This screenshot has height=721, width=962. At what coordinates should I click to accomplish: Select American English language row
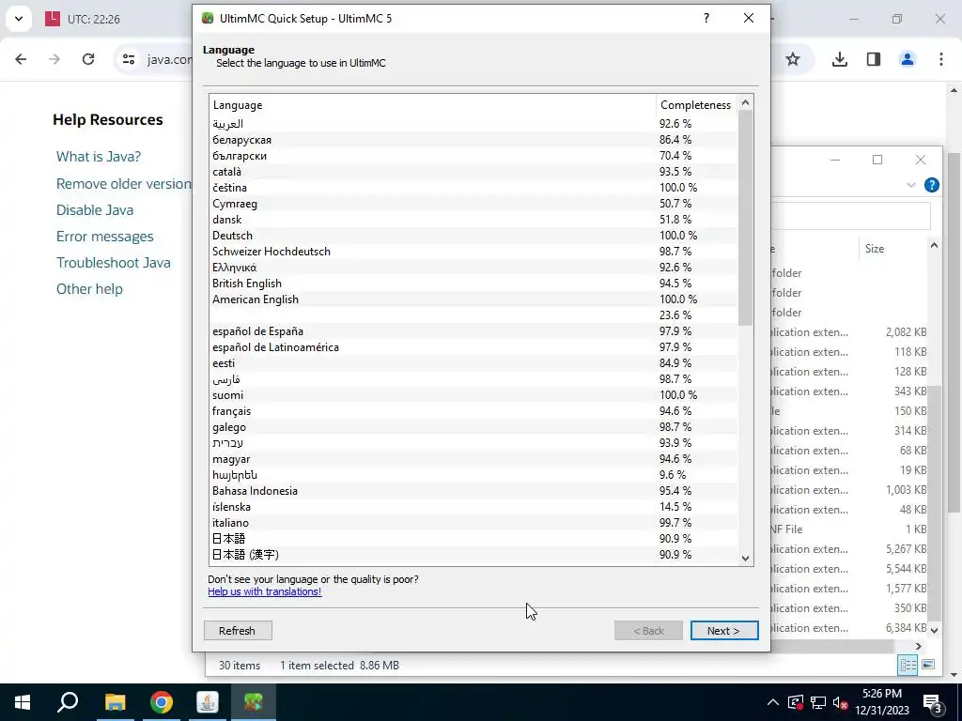(473, 299)
